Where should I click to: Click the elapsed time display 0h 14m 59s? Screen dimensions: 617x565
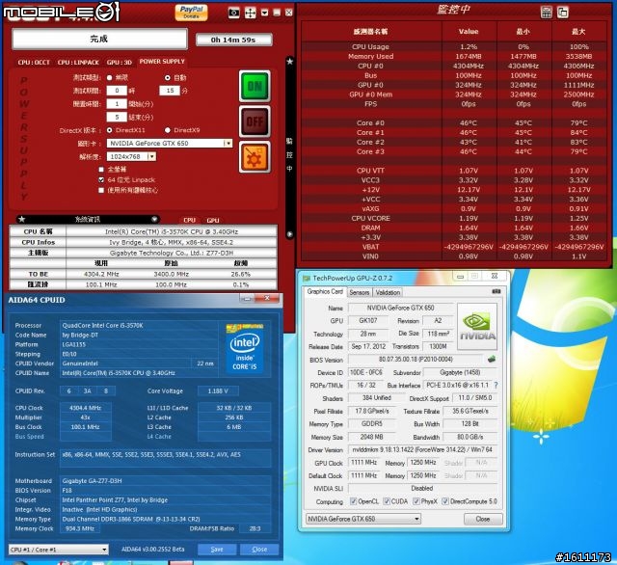pos(233,40)
